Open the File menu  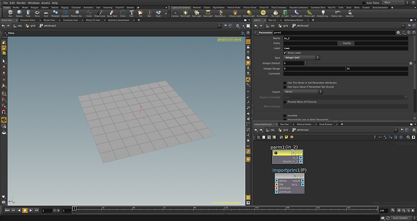(x=5, y=3)
